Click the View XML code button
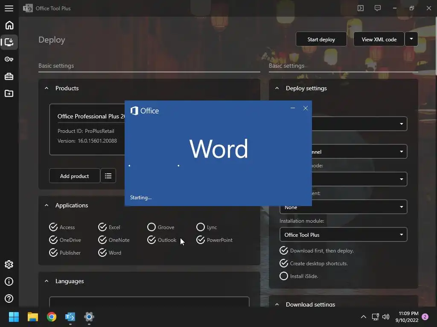This screenshot has width=437, height=327. click(379, 39)
